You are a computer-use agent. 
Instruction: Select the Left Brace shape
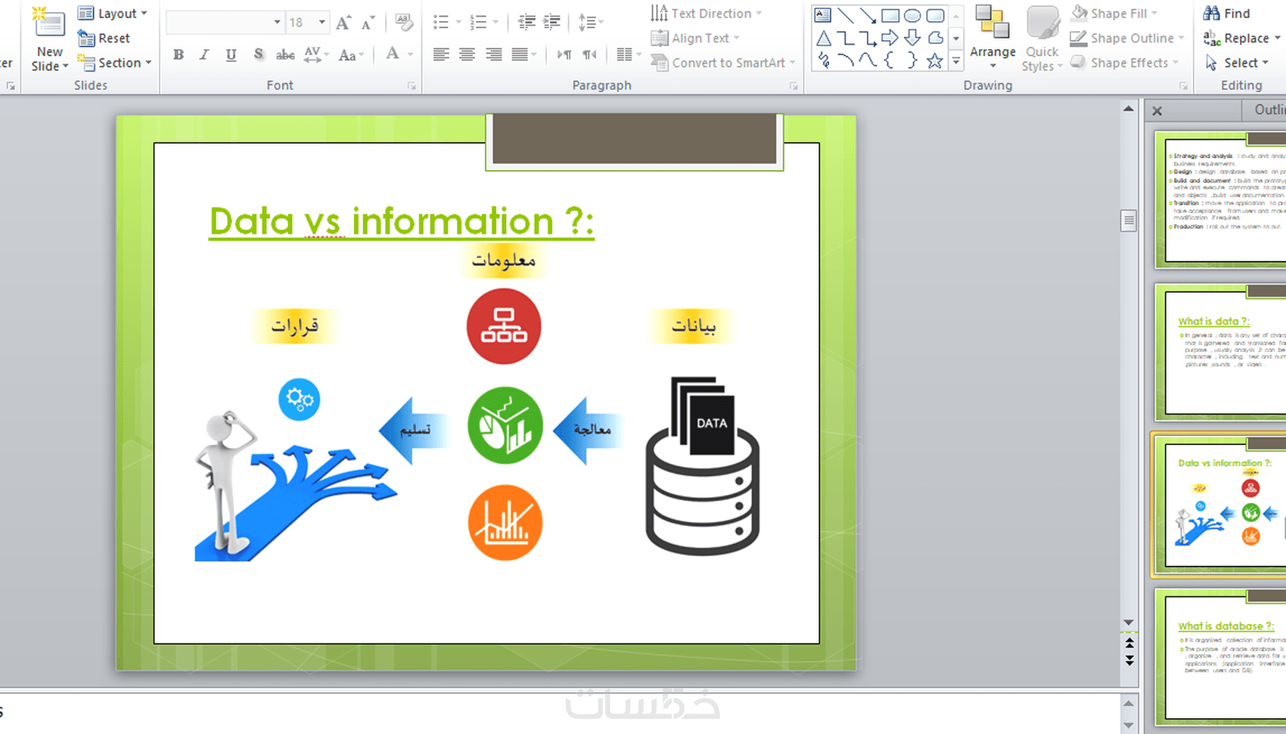pyautogui.click(x=890, y=61)
